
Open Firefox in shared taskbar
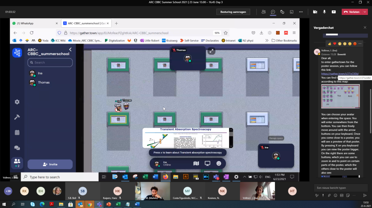click(166, 177)
